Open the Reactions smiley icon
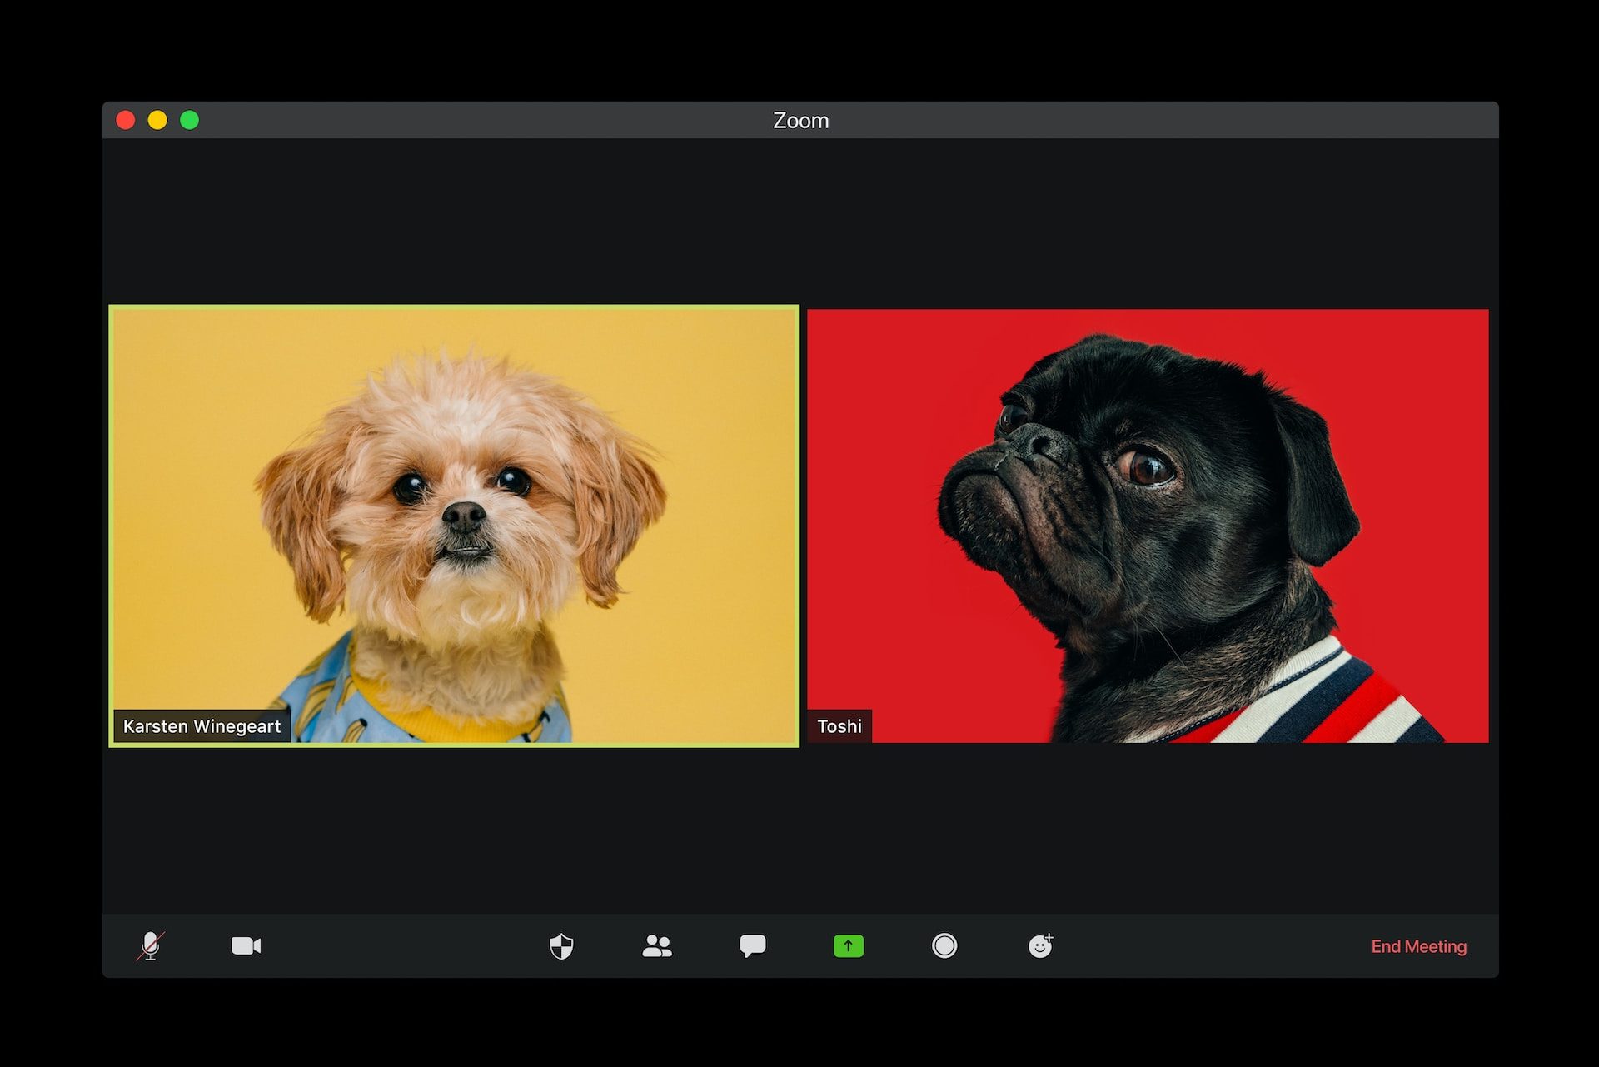This screenshot has width=1599, height=1067. coord(1040,946)
